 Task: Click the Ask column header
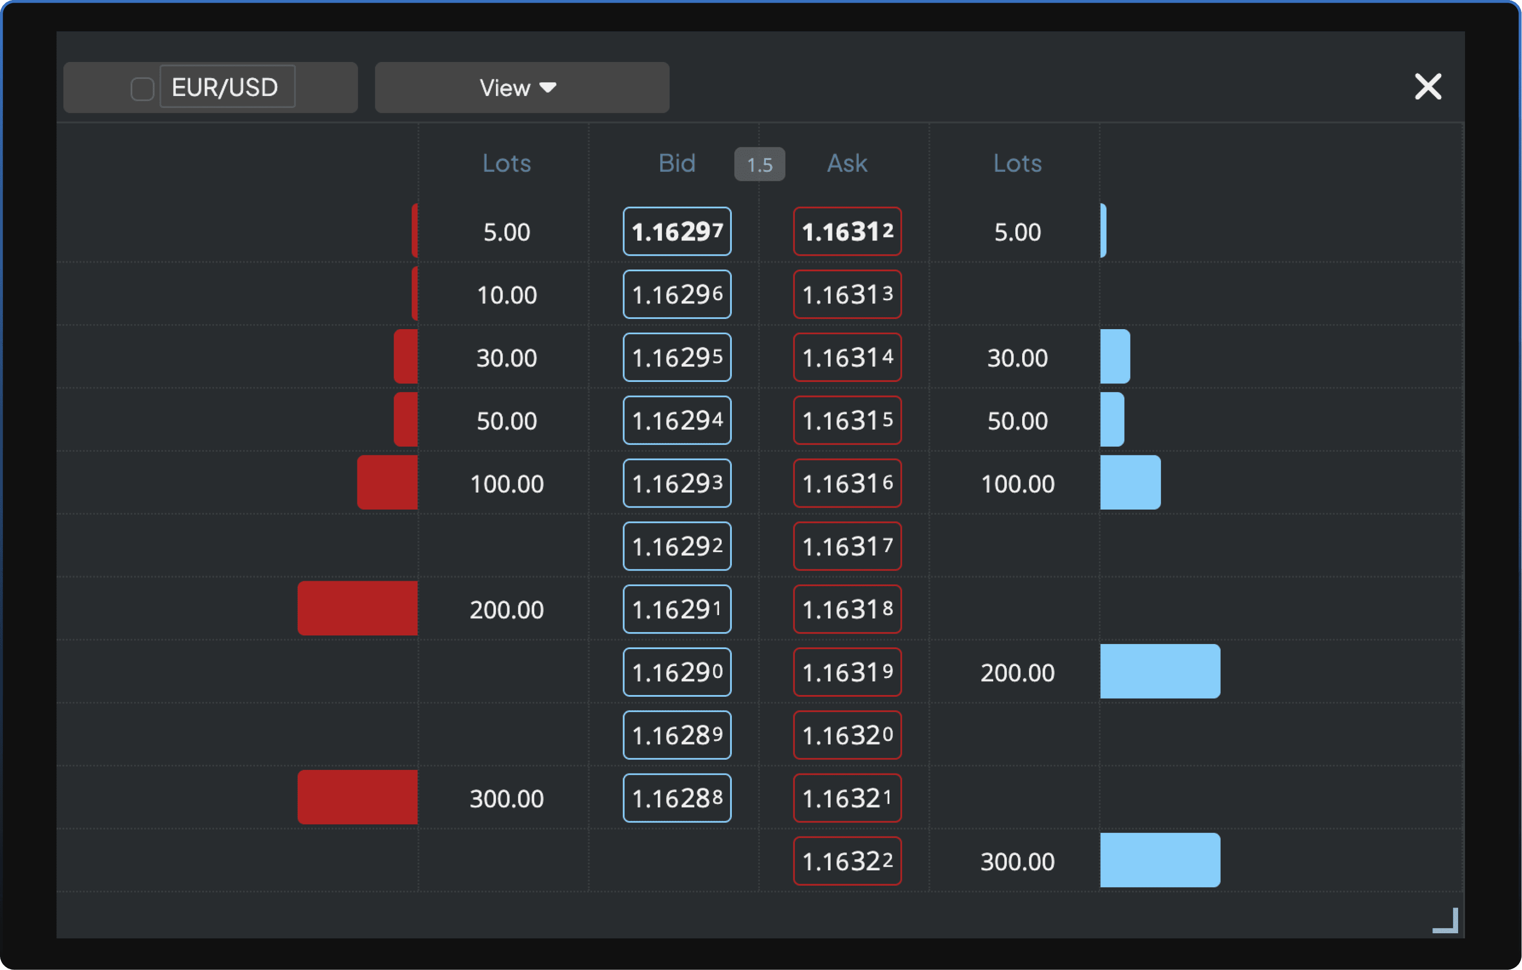coord(847,163)
